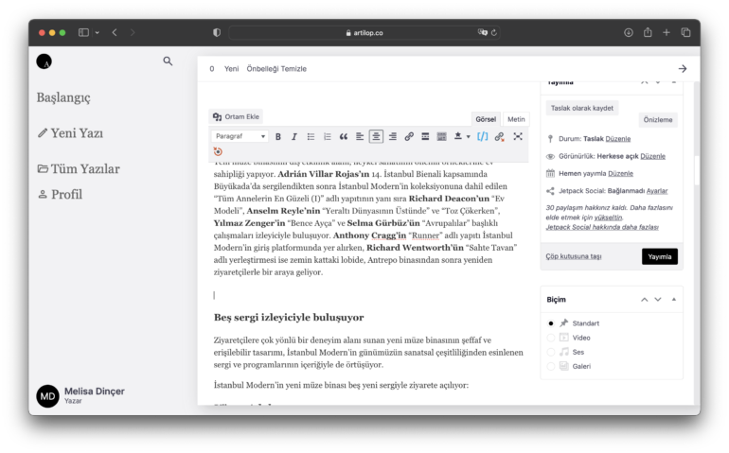Toggle the extra toolbar row
This screenshot has height=453, width=729.
point(442,136)
